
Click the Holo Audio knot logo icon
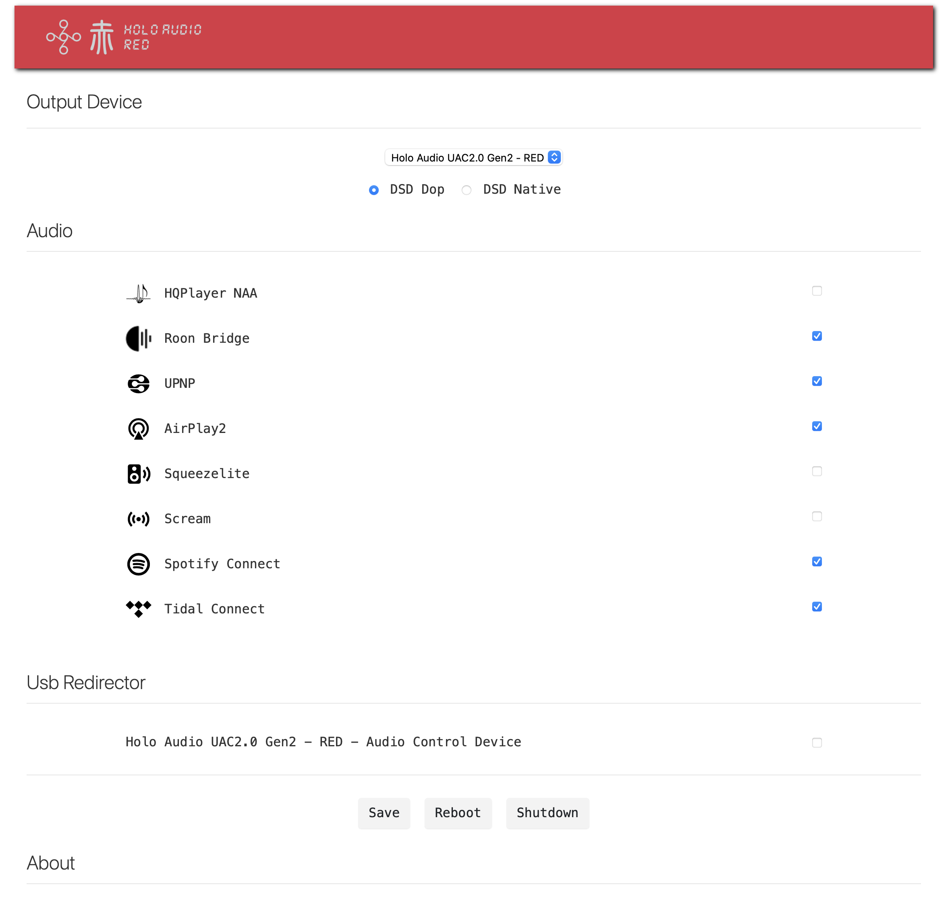coord(63,37)
